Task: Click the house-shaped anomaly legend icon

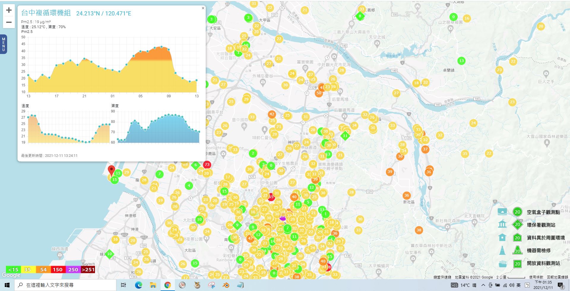Action: pos(502,237)
